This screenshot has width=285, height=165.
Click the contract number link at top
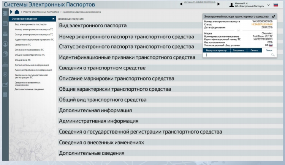click(x=199, y=2)
